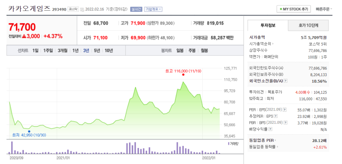342x164 pixels.
Task: Click the MY STOCK 추가 button
Action: tap(293, 9)
